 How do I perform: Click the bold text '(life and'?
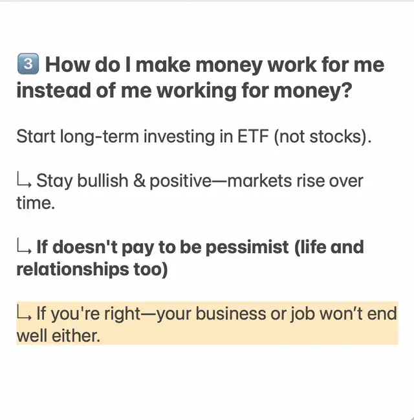click(329, 247)
